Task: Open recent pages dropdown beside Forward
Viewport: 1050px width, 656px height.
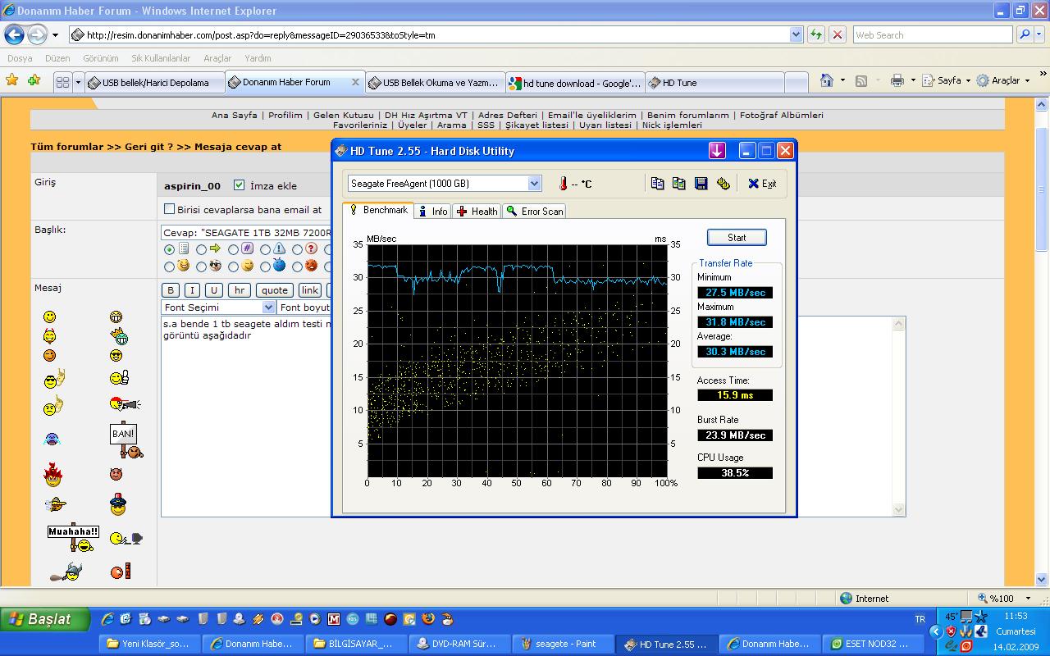Action: click(x=55, y=35)
